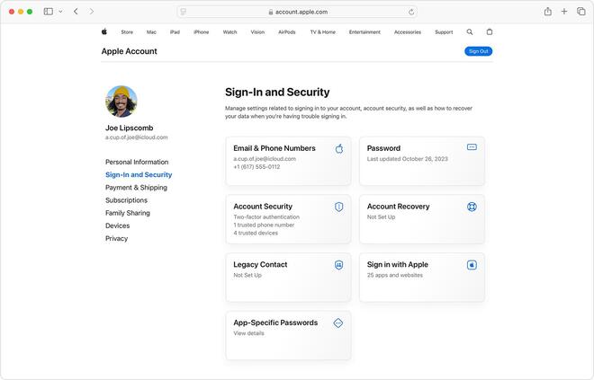
Task: Open a new tab with plus icon
Action: point(564,12)
